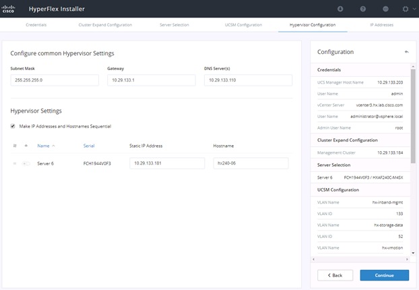Click the scroll down arrow in Configuration panel
The width and height of the screenshot is (419, 290).
click(413, 253)
